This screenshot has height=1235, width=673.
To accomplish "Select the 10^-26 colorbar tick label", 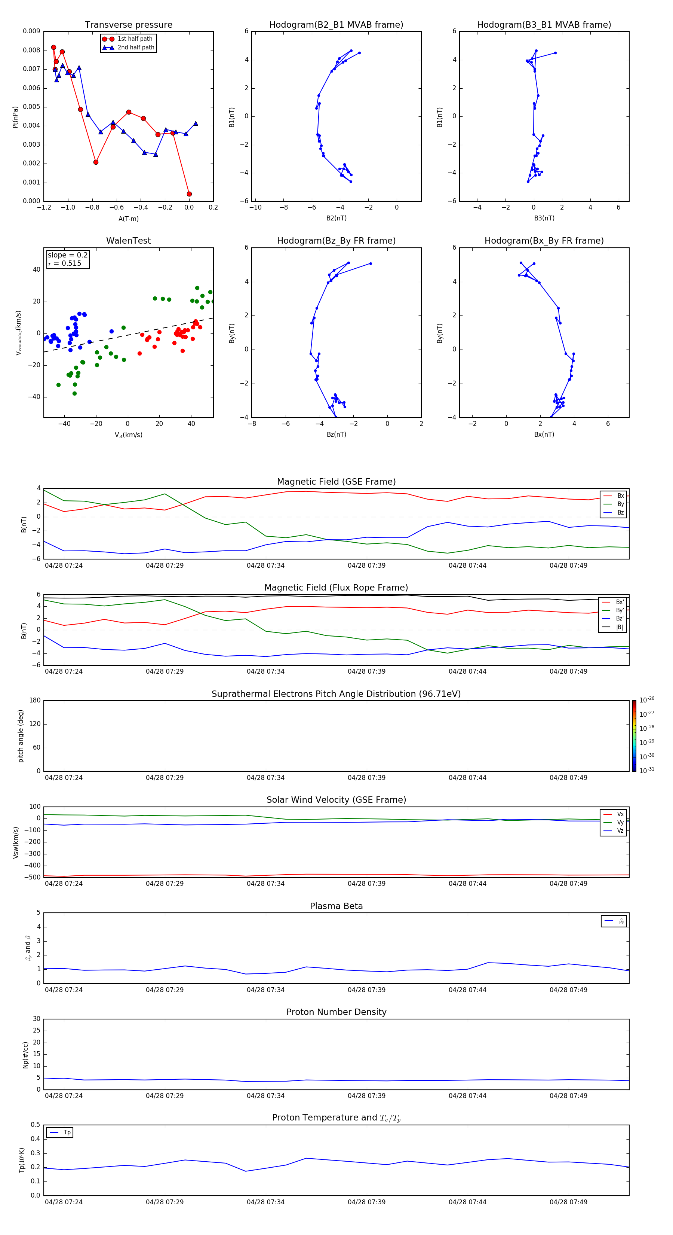I will [647, 700].
